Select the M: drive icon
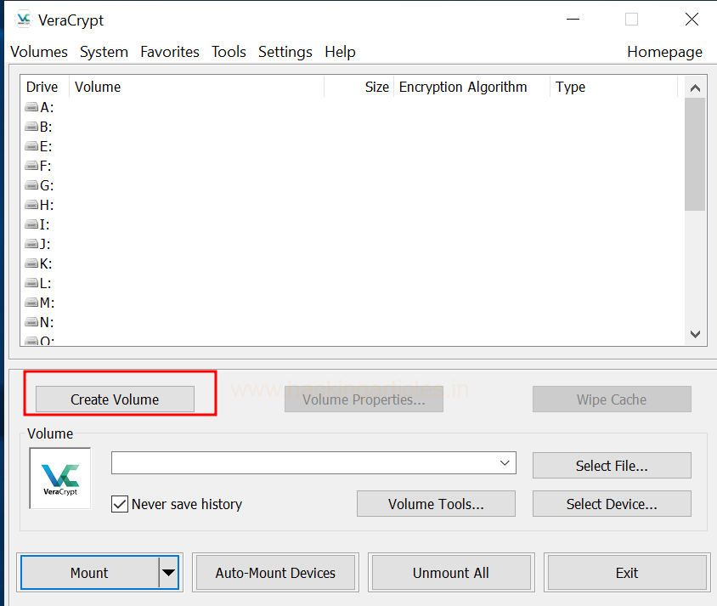Viewport: 717px width, 606px height. [31, 303]
